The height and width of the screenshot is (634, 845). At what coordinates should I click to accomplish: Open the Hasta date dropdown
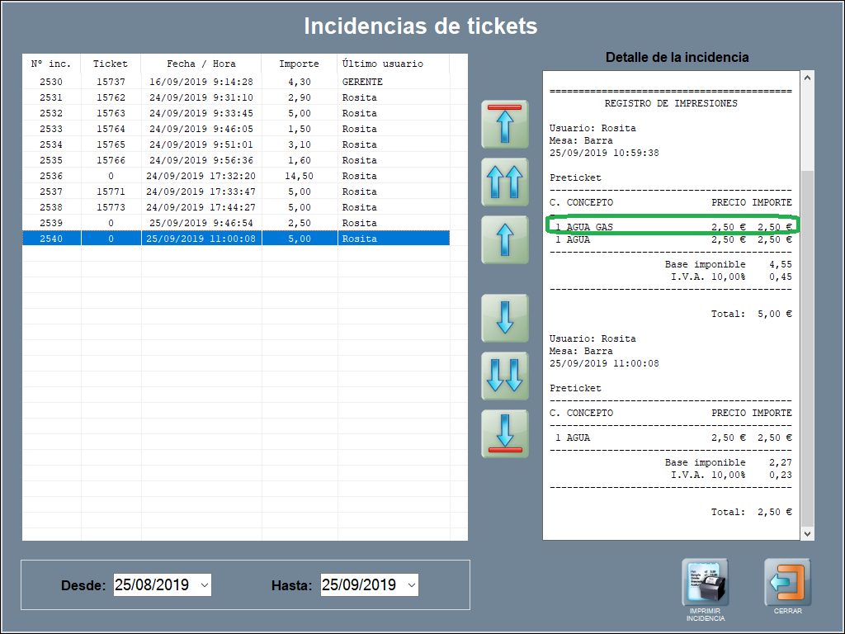[x=411, y=585]
